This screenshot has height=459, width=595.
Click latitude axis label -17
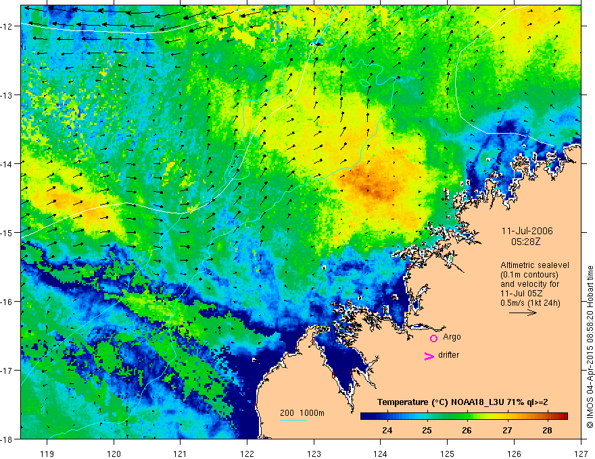pos(7,371)
